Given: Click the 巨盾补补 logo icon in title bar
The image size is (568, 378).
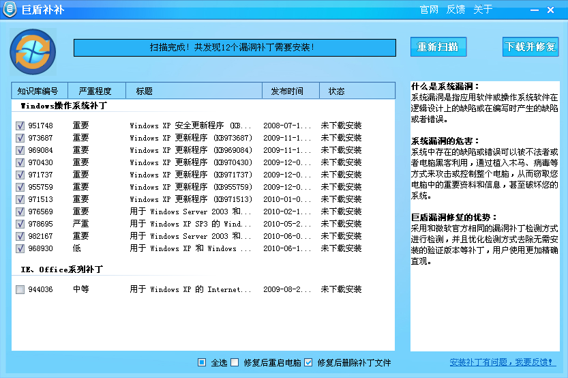Looking at the screenshot, I should tap(12, 10).
